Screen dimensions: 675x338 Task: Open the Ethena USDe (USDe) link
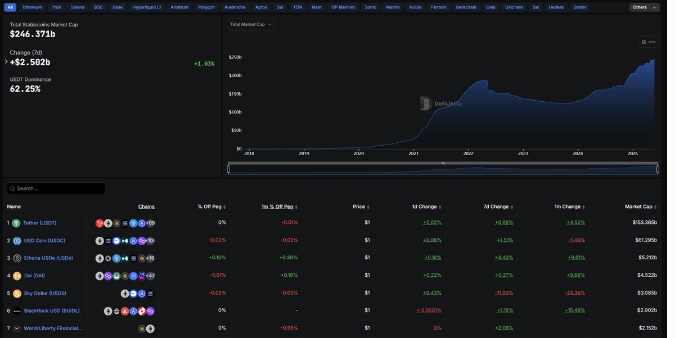48,258
